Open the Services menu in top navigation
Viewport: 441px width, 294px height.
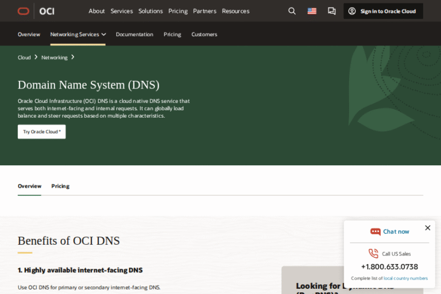(x=121, y=11)
